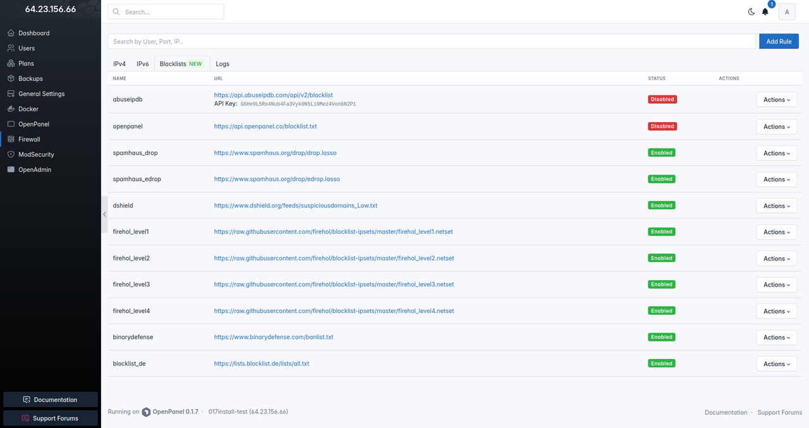The width and height of the screenshot is (809, 428).
Task: Click the Disabled badge for abuseipdb
Action: coord(662,99)
